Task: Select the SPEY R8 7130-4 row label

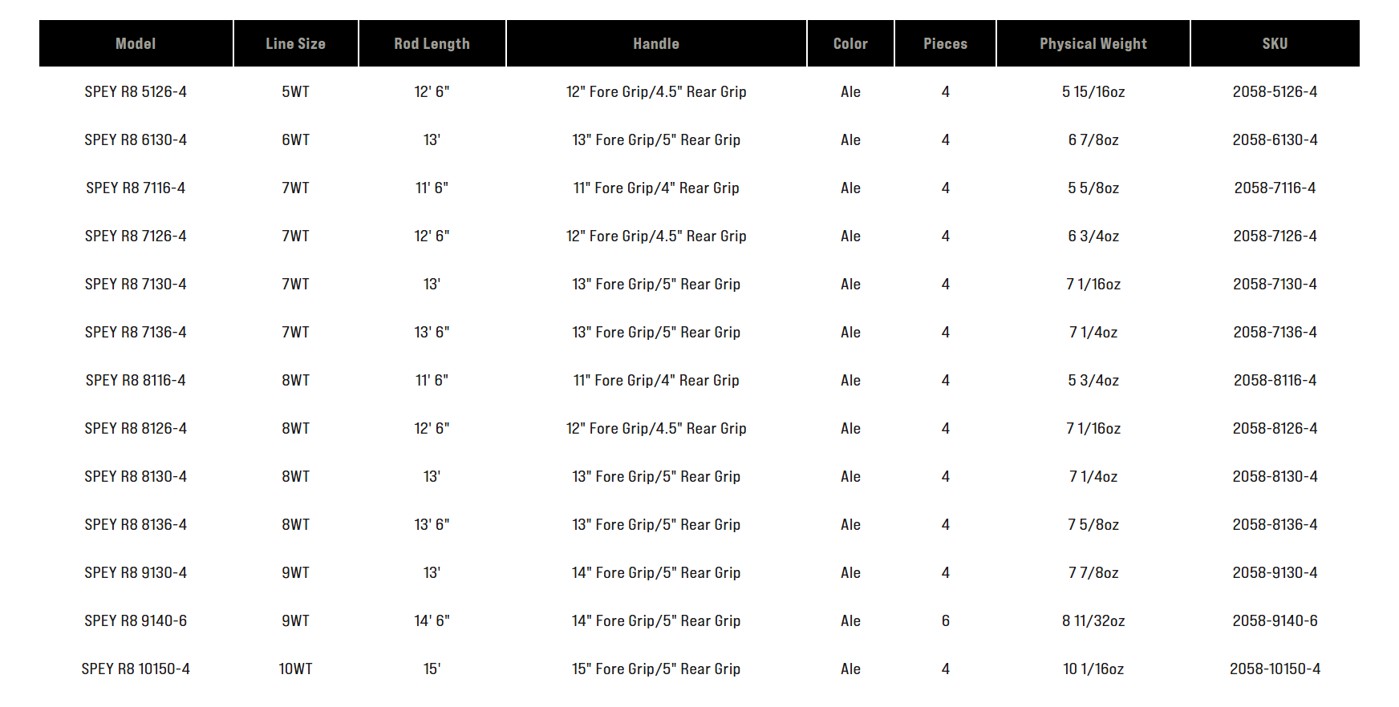Action: [136, 285]
